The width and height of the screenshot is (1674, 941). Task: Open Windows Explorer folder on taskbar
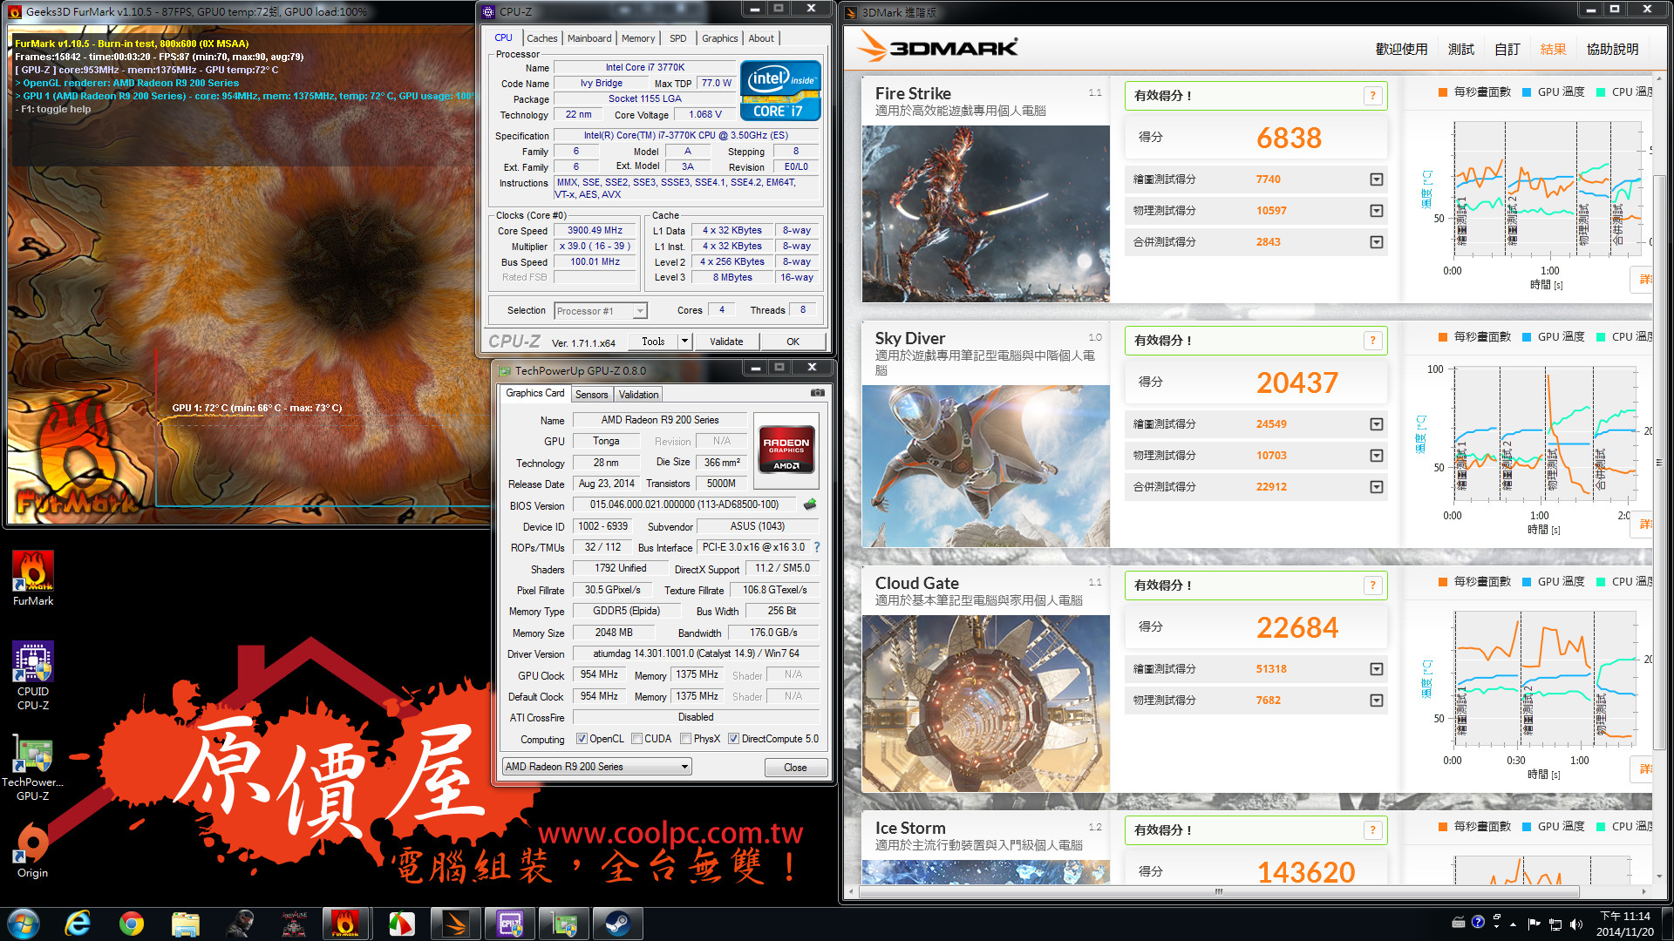pyautogui.click(x=186, y=924)
